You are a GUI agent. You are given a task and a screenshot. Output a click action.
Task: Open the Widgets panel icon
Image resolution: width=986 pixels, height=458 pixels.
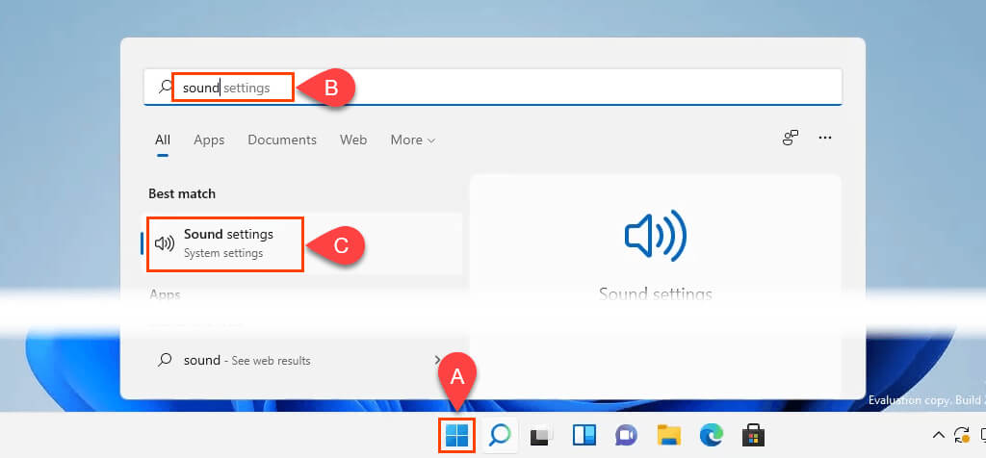point(584,435)
